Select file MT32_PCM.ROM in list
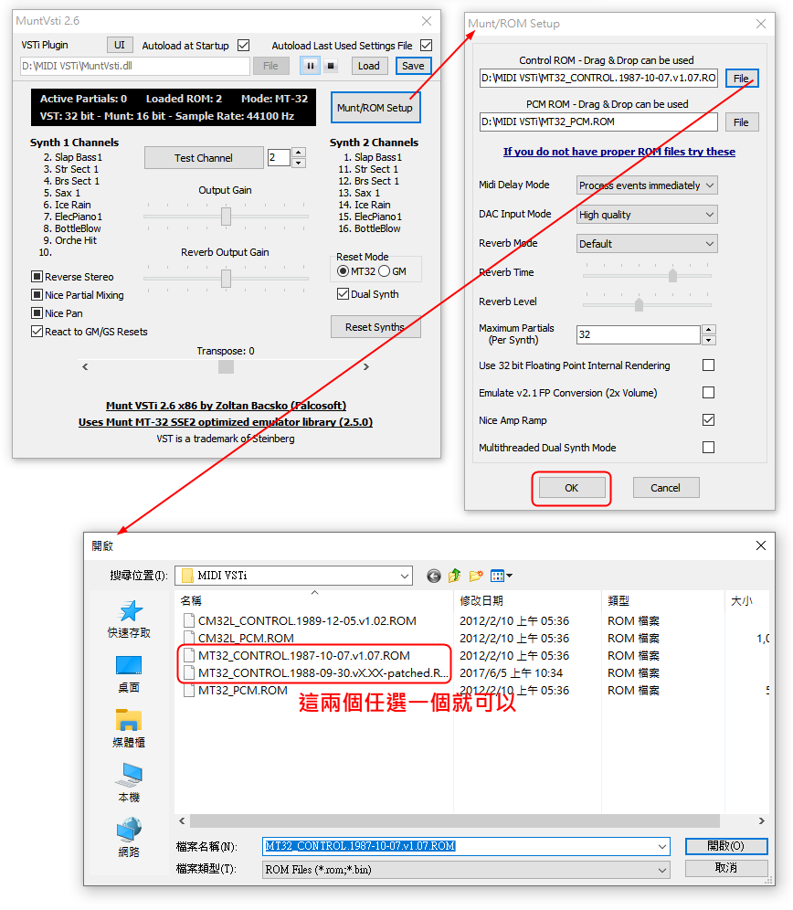Viewport: 793px width, 910px height. 243,691
